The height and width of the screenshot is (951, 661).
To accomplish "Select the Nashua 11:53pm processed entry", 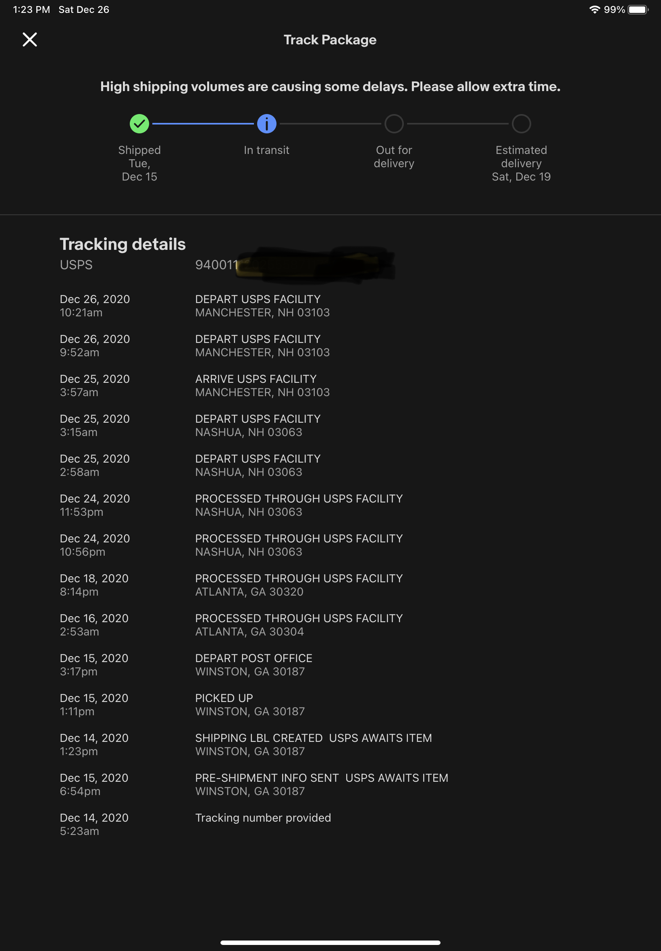I will [x=298, y=505].
